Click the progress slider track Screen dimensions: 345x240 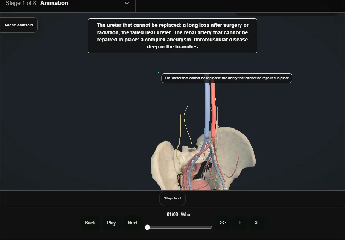(179, 227)
